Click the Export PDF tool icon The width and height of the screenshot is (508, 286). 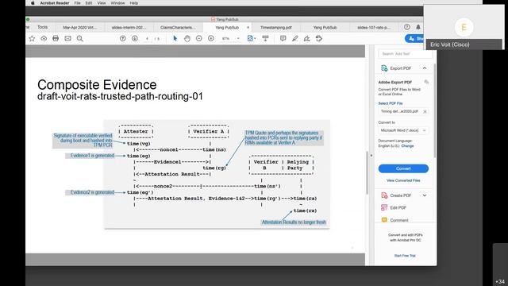[384, 68]
